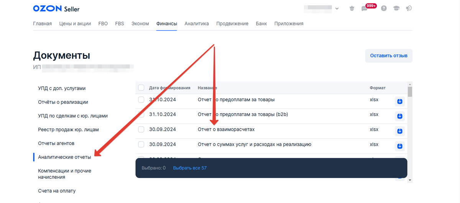Select Аналитические отчеты in sidebar
Screen dimensions: 460x203
(65, 157)
